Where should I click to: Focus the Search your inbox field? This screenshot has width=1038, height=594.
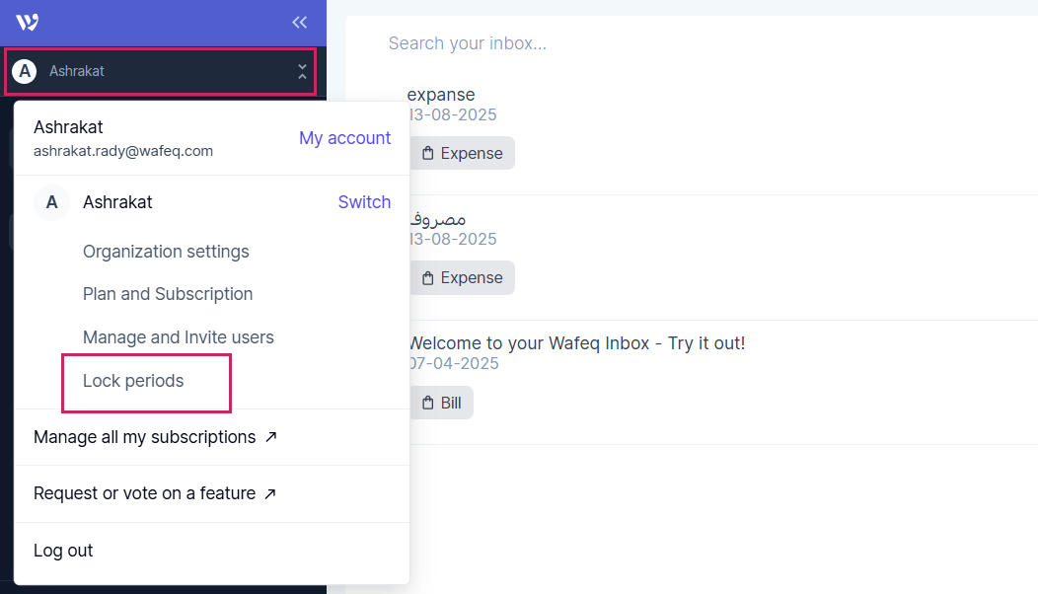point(592,43)
